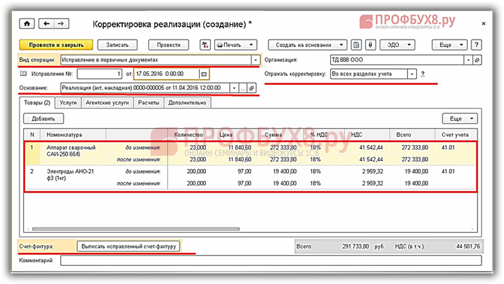Click the paperclip attachments icon
Viewport: 504px width, 284px height.
coord(371,45)
